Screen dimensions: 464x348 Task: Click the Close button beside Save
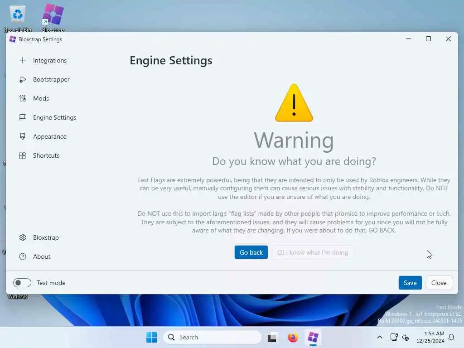pyautogui.click(x=439, y=283)
